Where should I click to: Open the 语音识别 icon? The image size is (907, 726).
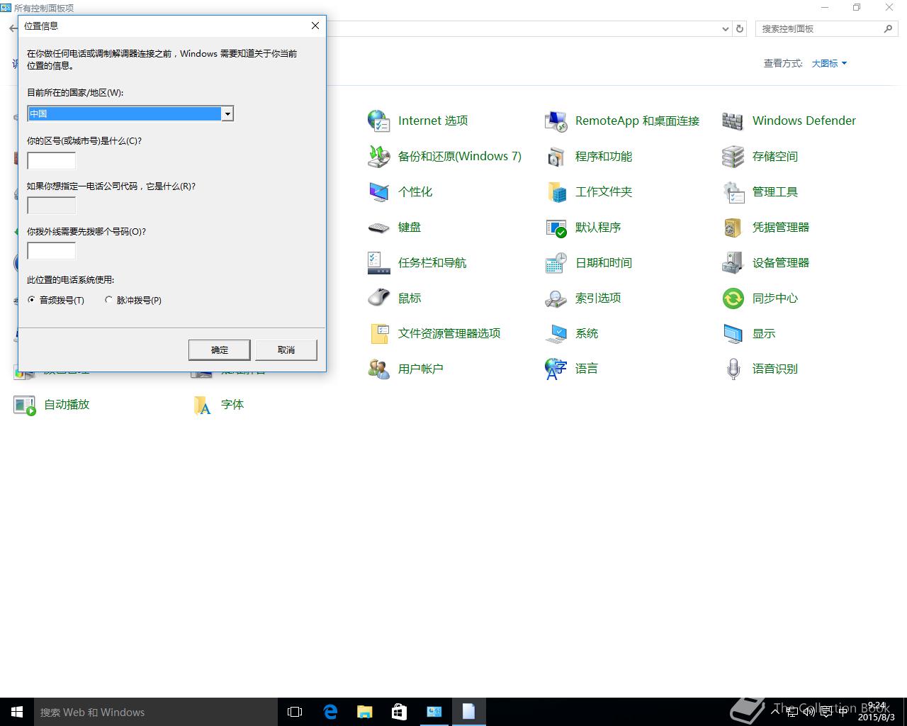pos(733,369)
